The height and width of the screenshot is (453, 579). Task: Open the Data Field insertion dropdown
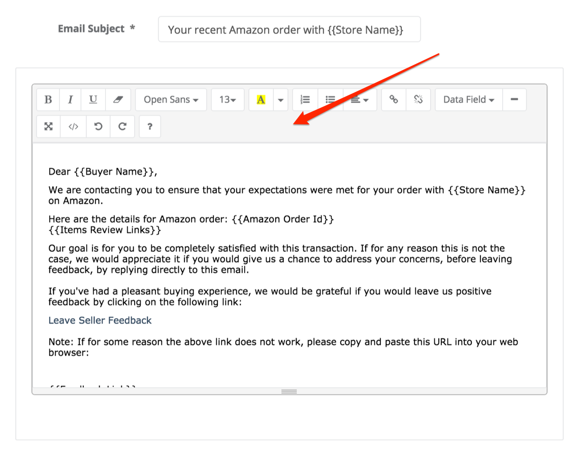[x=468, y=100]
